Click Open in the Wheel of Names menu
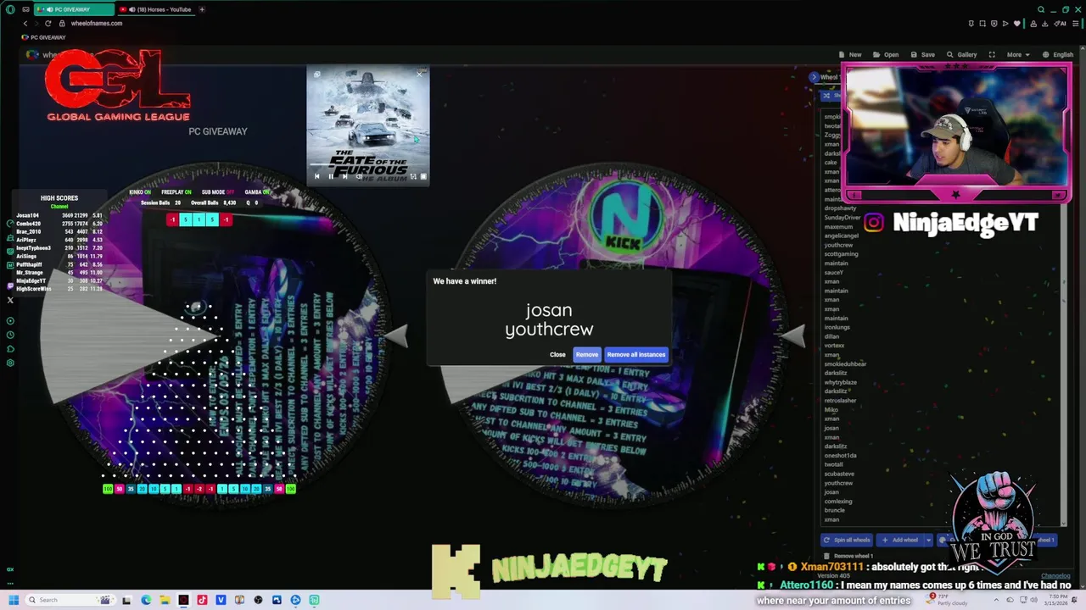The image size is (1086, 610). [x=886, y=54]
